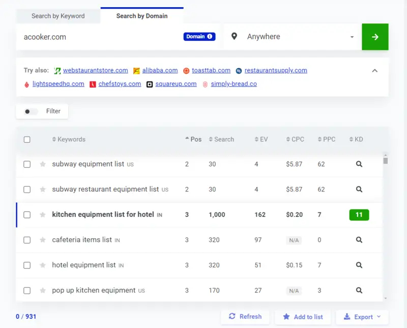This screenshot has width=407, height=328.
Task: Tick the select-all keywords checkbox in header
Action: tap(27, 140)
